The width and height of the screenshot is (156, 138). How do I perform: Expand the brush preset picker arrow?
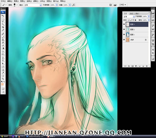(x=17, y=5)
